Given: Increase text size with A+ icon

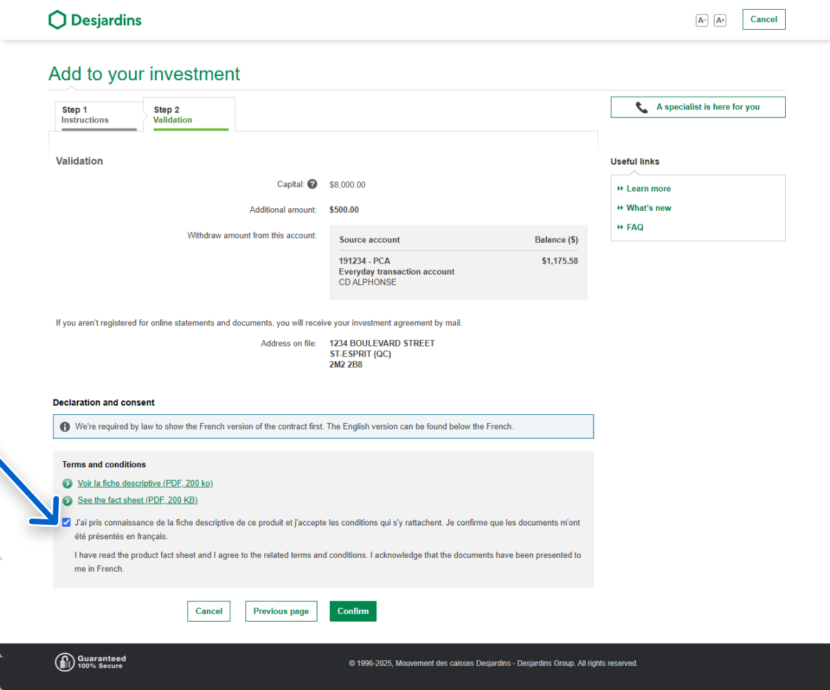Looking at the screenshot, I should [720, 20].
